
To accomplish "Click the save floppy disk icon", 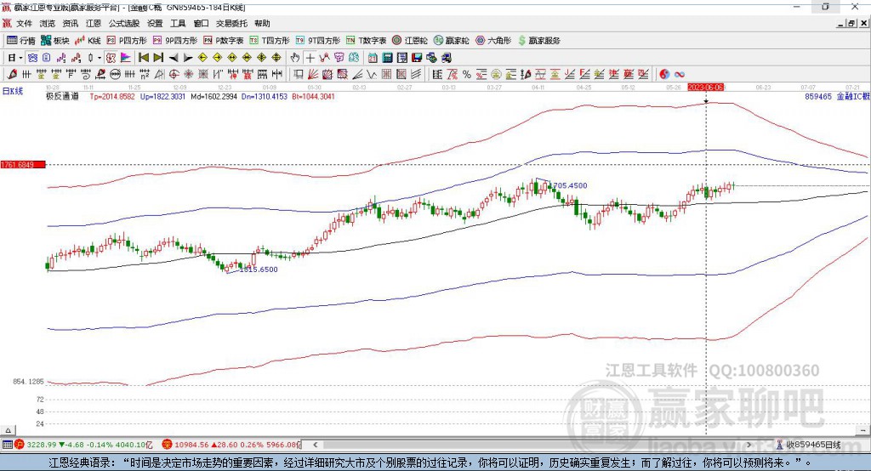I will (x=417, y=58).
